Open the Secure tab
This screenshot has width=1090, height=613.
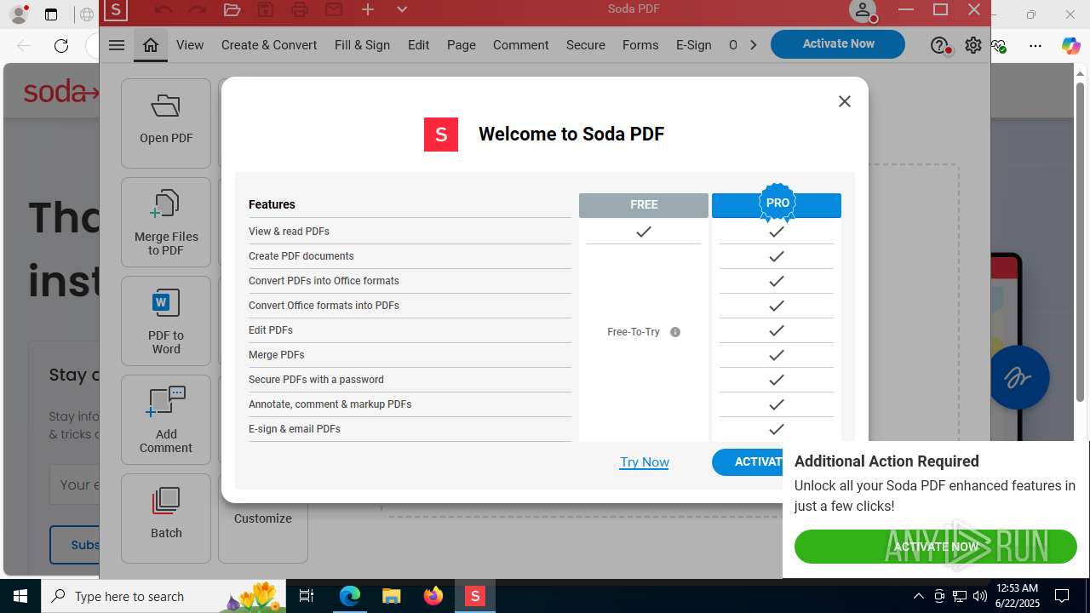(x=586, y=45)
